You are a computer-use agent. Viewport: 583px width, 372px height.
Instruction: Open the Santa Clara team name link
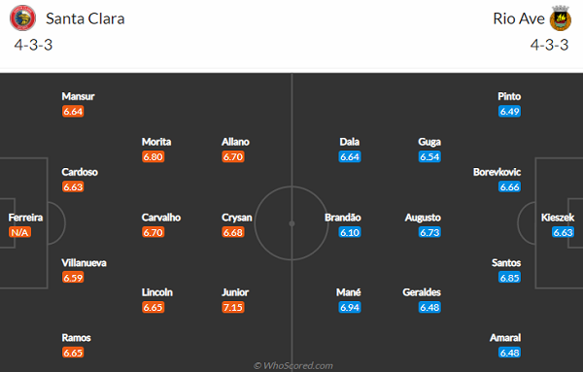click(86, 18)
